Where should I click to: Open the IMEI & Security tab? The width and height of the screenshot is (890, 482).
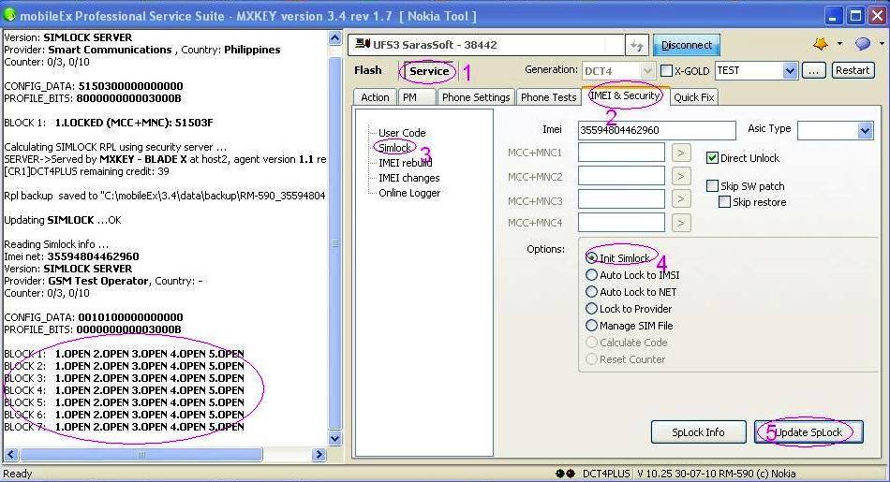coord(625,95)
